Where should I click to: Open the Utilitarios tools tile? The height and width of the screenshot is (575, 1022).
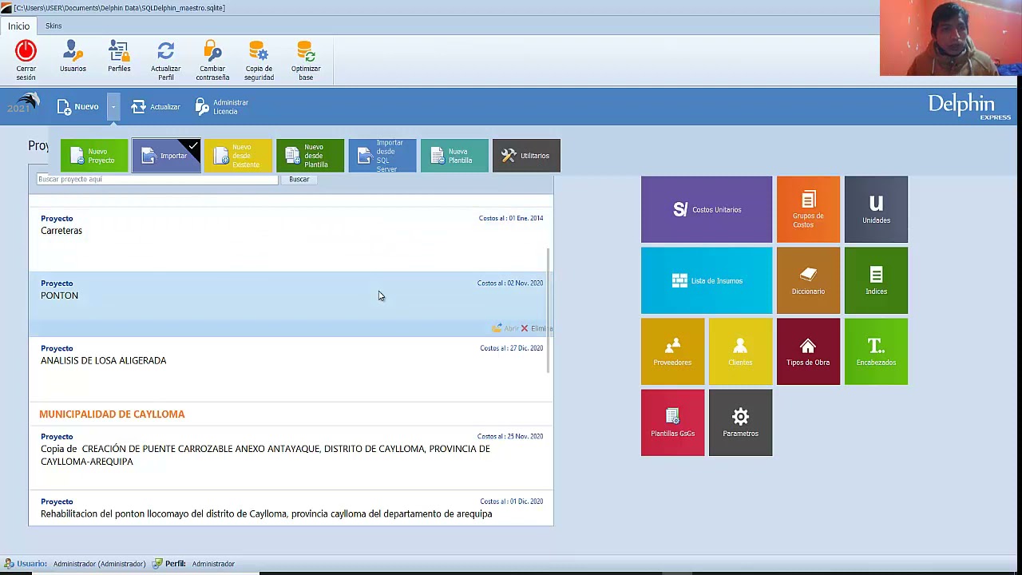pyautogui.click(x=526, y=156)
